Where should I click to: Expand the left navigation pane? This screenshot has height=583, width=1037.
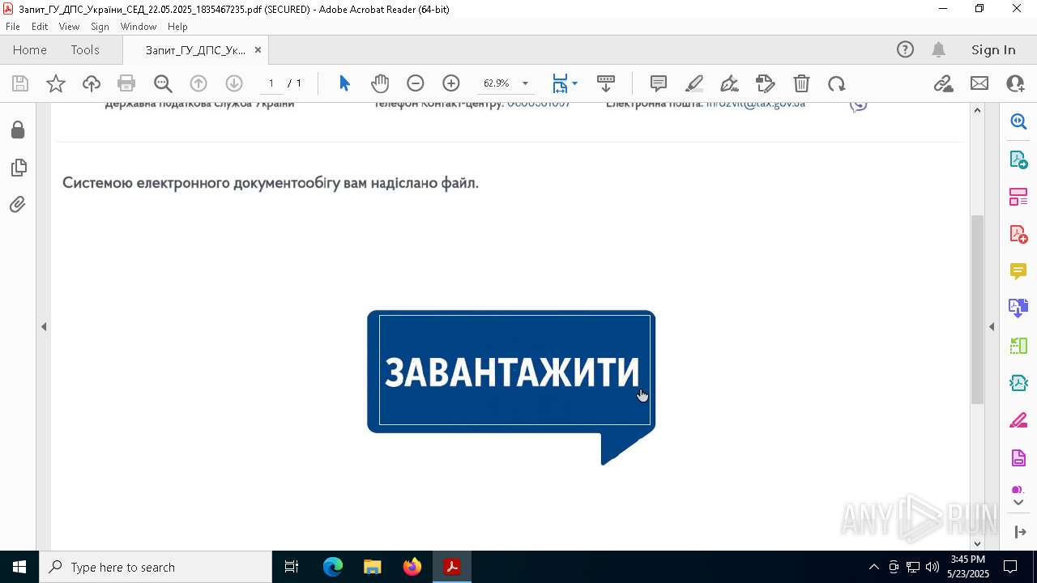pyautogui.click(x=44, y=326)
